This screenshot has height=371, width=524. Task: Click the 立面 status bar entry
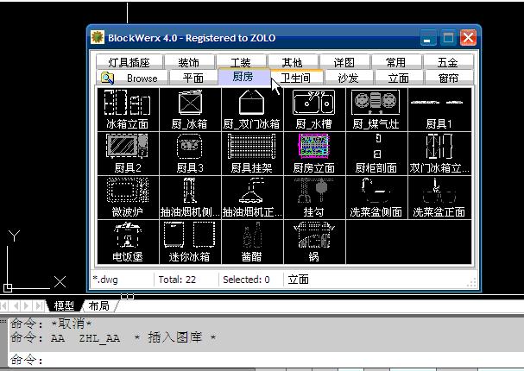299,280
